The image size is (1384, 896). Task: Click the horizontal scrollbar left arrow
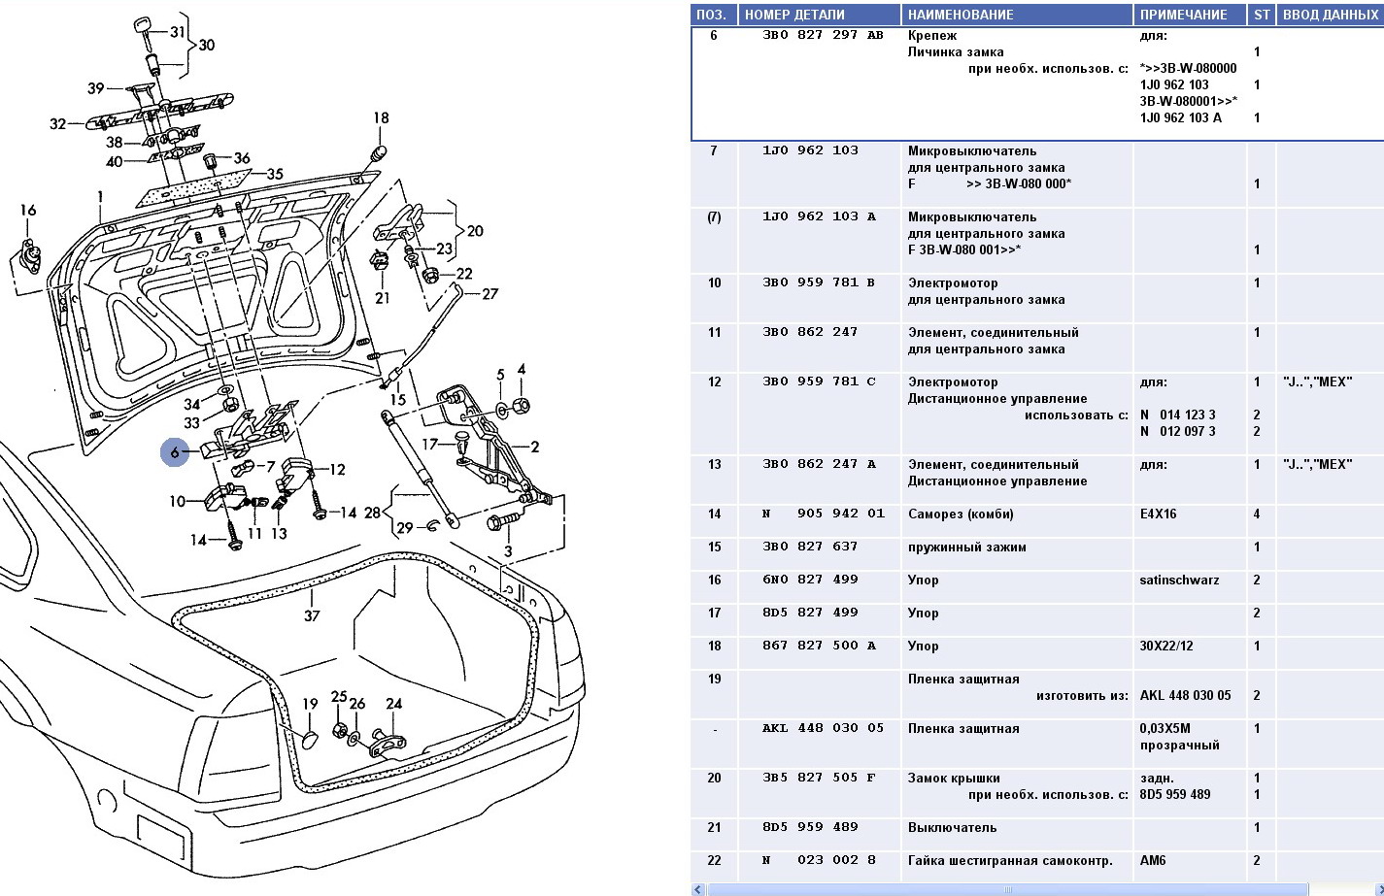(x=697, y=888)
